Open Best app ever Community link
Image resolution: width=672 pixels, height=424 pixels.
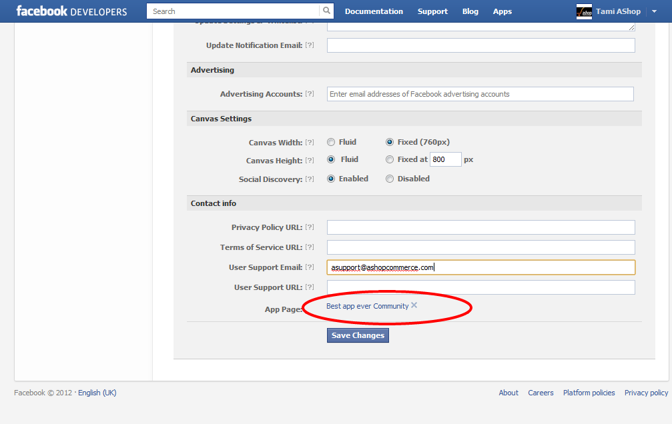click(x=367, y=306)
